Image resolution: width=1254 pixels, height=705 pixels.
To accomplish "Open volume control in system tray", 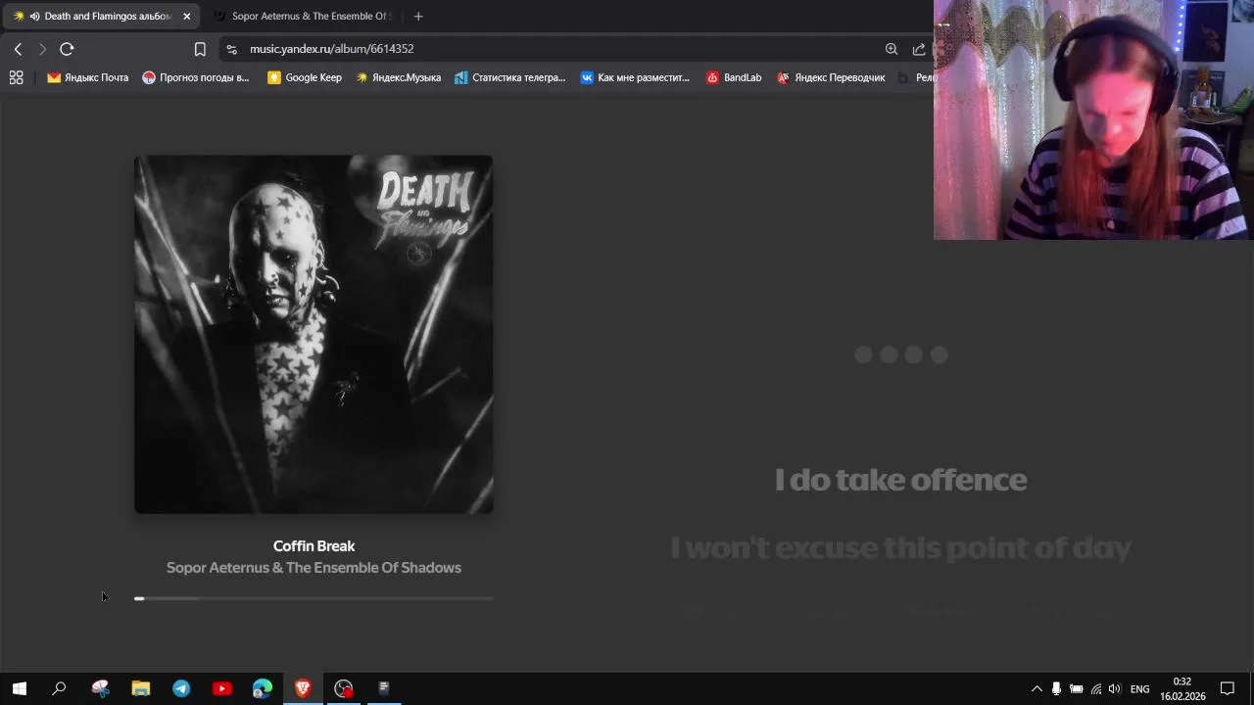I will pyautogui.click(x=1114, y=688).
